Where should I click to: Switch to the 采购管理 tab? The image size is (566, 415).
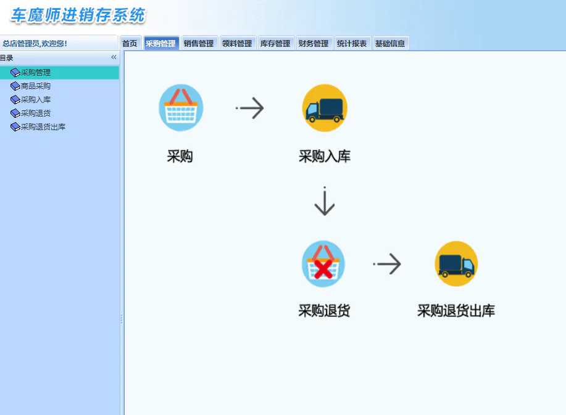click(x=160, y=43)
